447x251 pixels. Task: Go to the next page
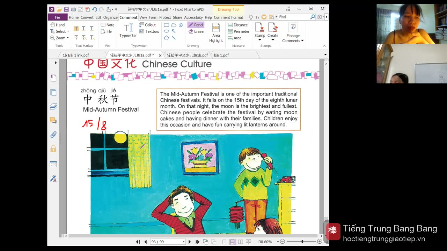coord(190,242)
